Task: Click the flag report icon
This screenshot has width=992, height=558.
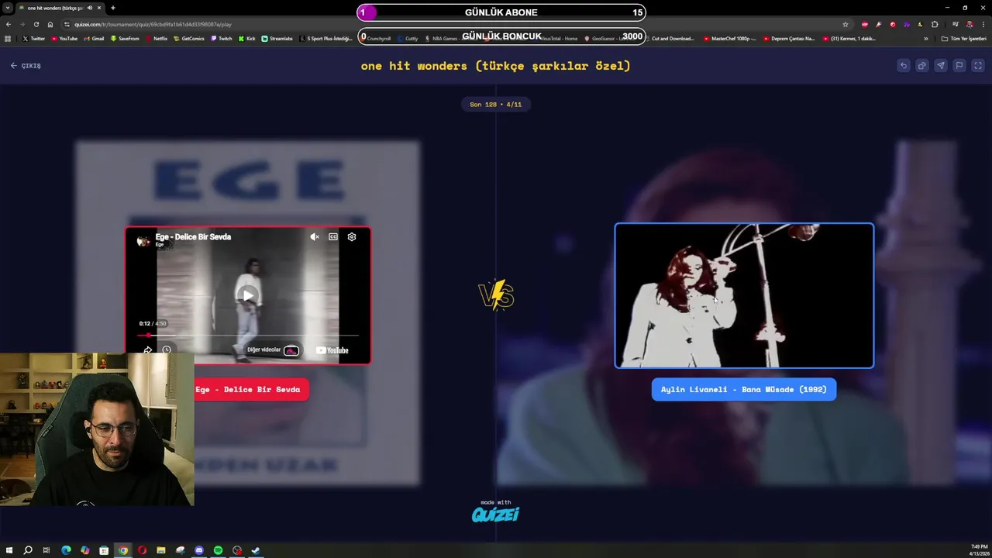Action: pos(959,66)
